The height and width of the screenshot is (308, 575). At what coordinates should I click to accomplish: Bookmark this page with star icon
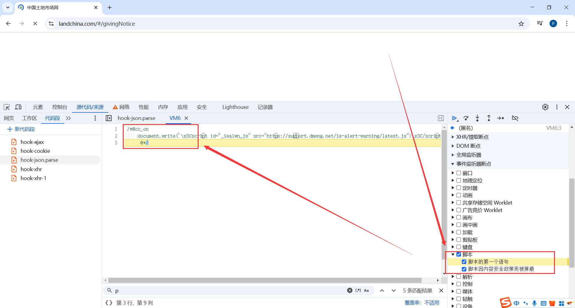click(521, 24)
